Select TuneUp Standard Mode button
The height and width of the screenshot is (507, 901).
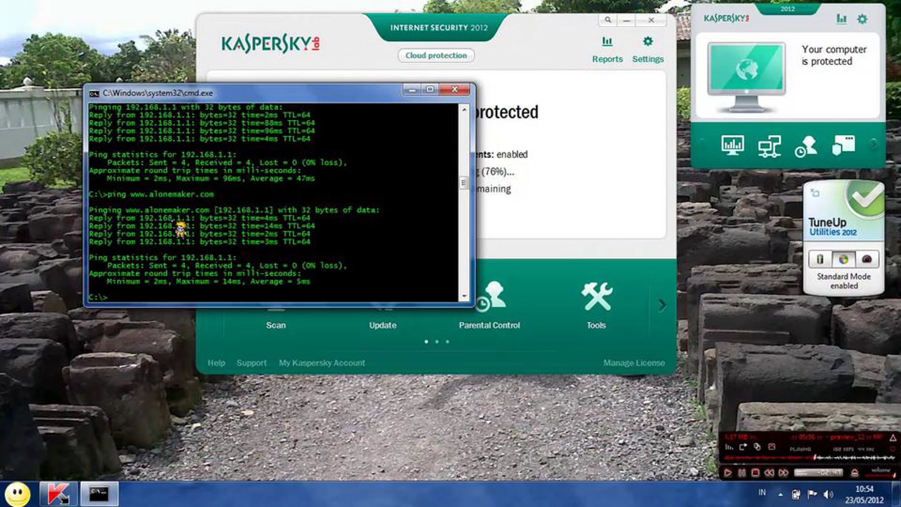pyautogui.click(x=843, y=259)
